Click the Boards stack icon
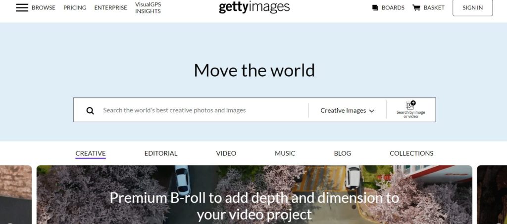 375,8
